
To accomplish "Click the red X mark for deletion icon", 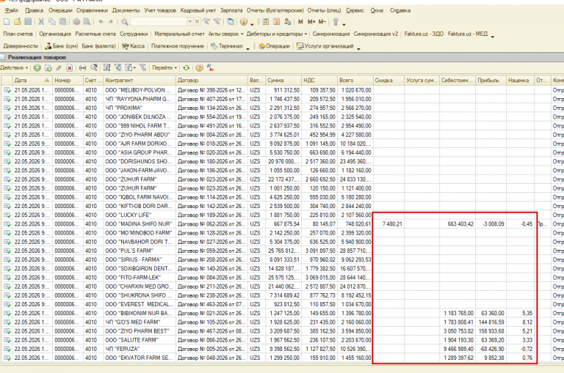I will (70, 67).
